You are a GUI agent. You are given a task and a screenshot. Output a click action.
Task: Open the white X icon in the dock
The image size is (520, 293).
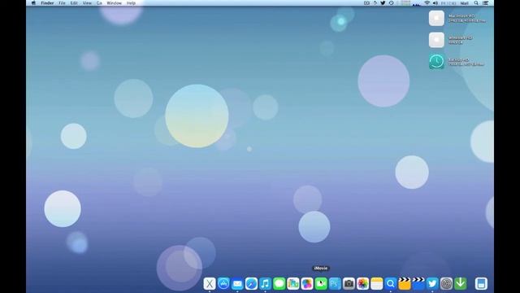coord(210,284)
